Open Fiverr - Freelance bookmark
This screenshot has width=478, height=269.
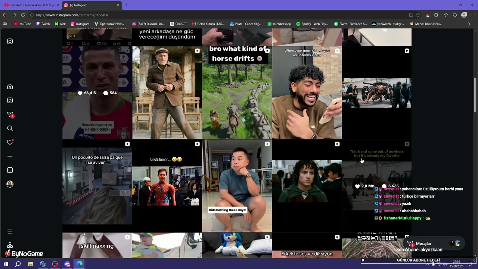(351, 24)
